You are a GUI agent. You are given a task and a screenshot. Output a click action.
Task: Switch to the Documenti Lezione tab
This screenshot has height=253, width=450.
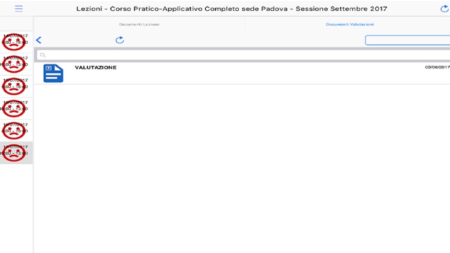point(139,25)
